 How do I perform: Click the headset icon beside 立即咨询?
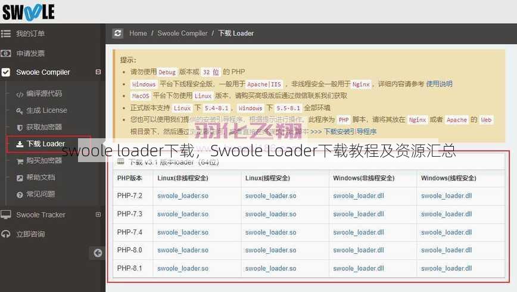pos(5,234)
